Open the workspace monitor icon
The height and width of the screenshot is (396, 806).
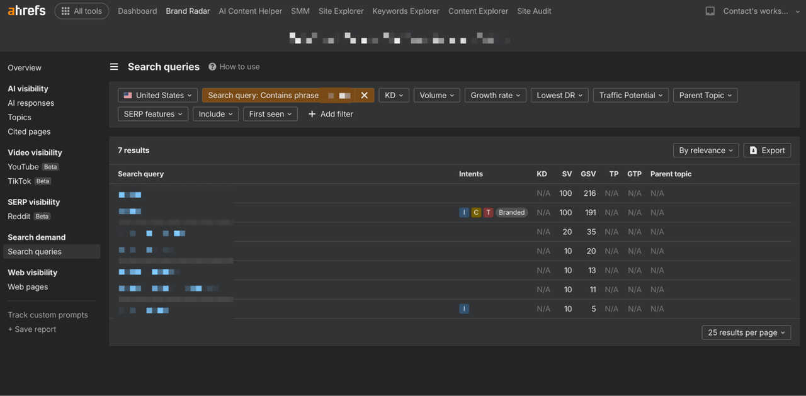click(x=710, y=11)
